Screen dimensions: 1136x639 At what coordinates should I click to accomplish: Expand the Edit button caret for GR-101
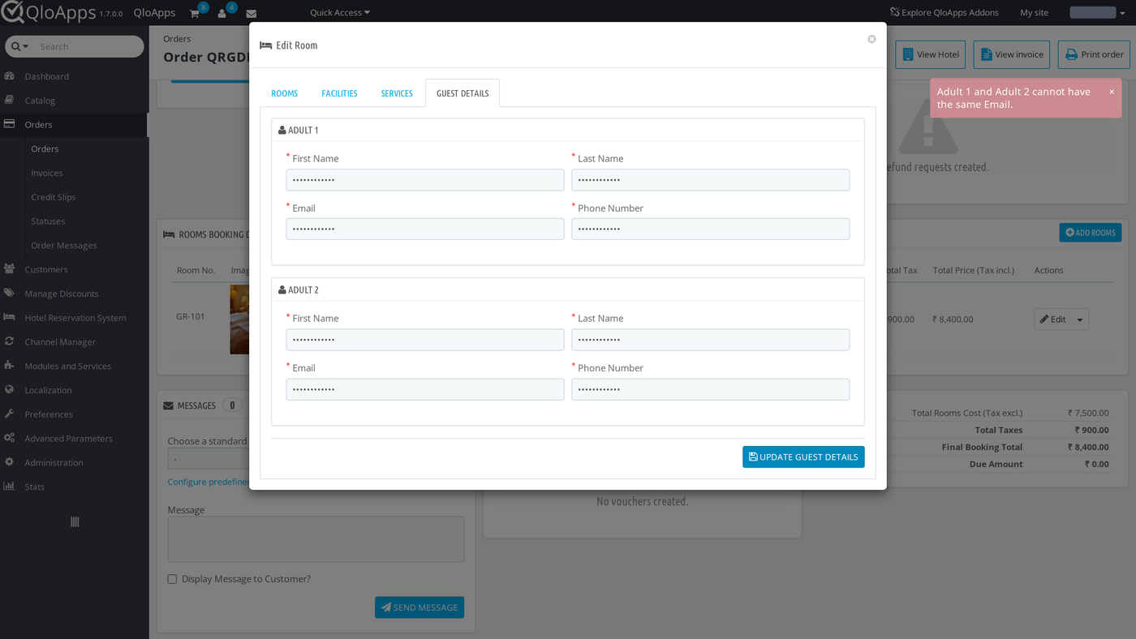(x=1080, y=319)
